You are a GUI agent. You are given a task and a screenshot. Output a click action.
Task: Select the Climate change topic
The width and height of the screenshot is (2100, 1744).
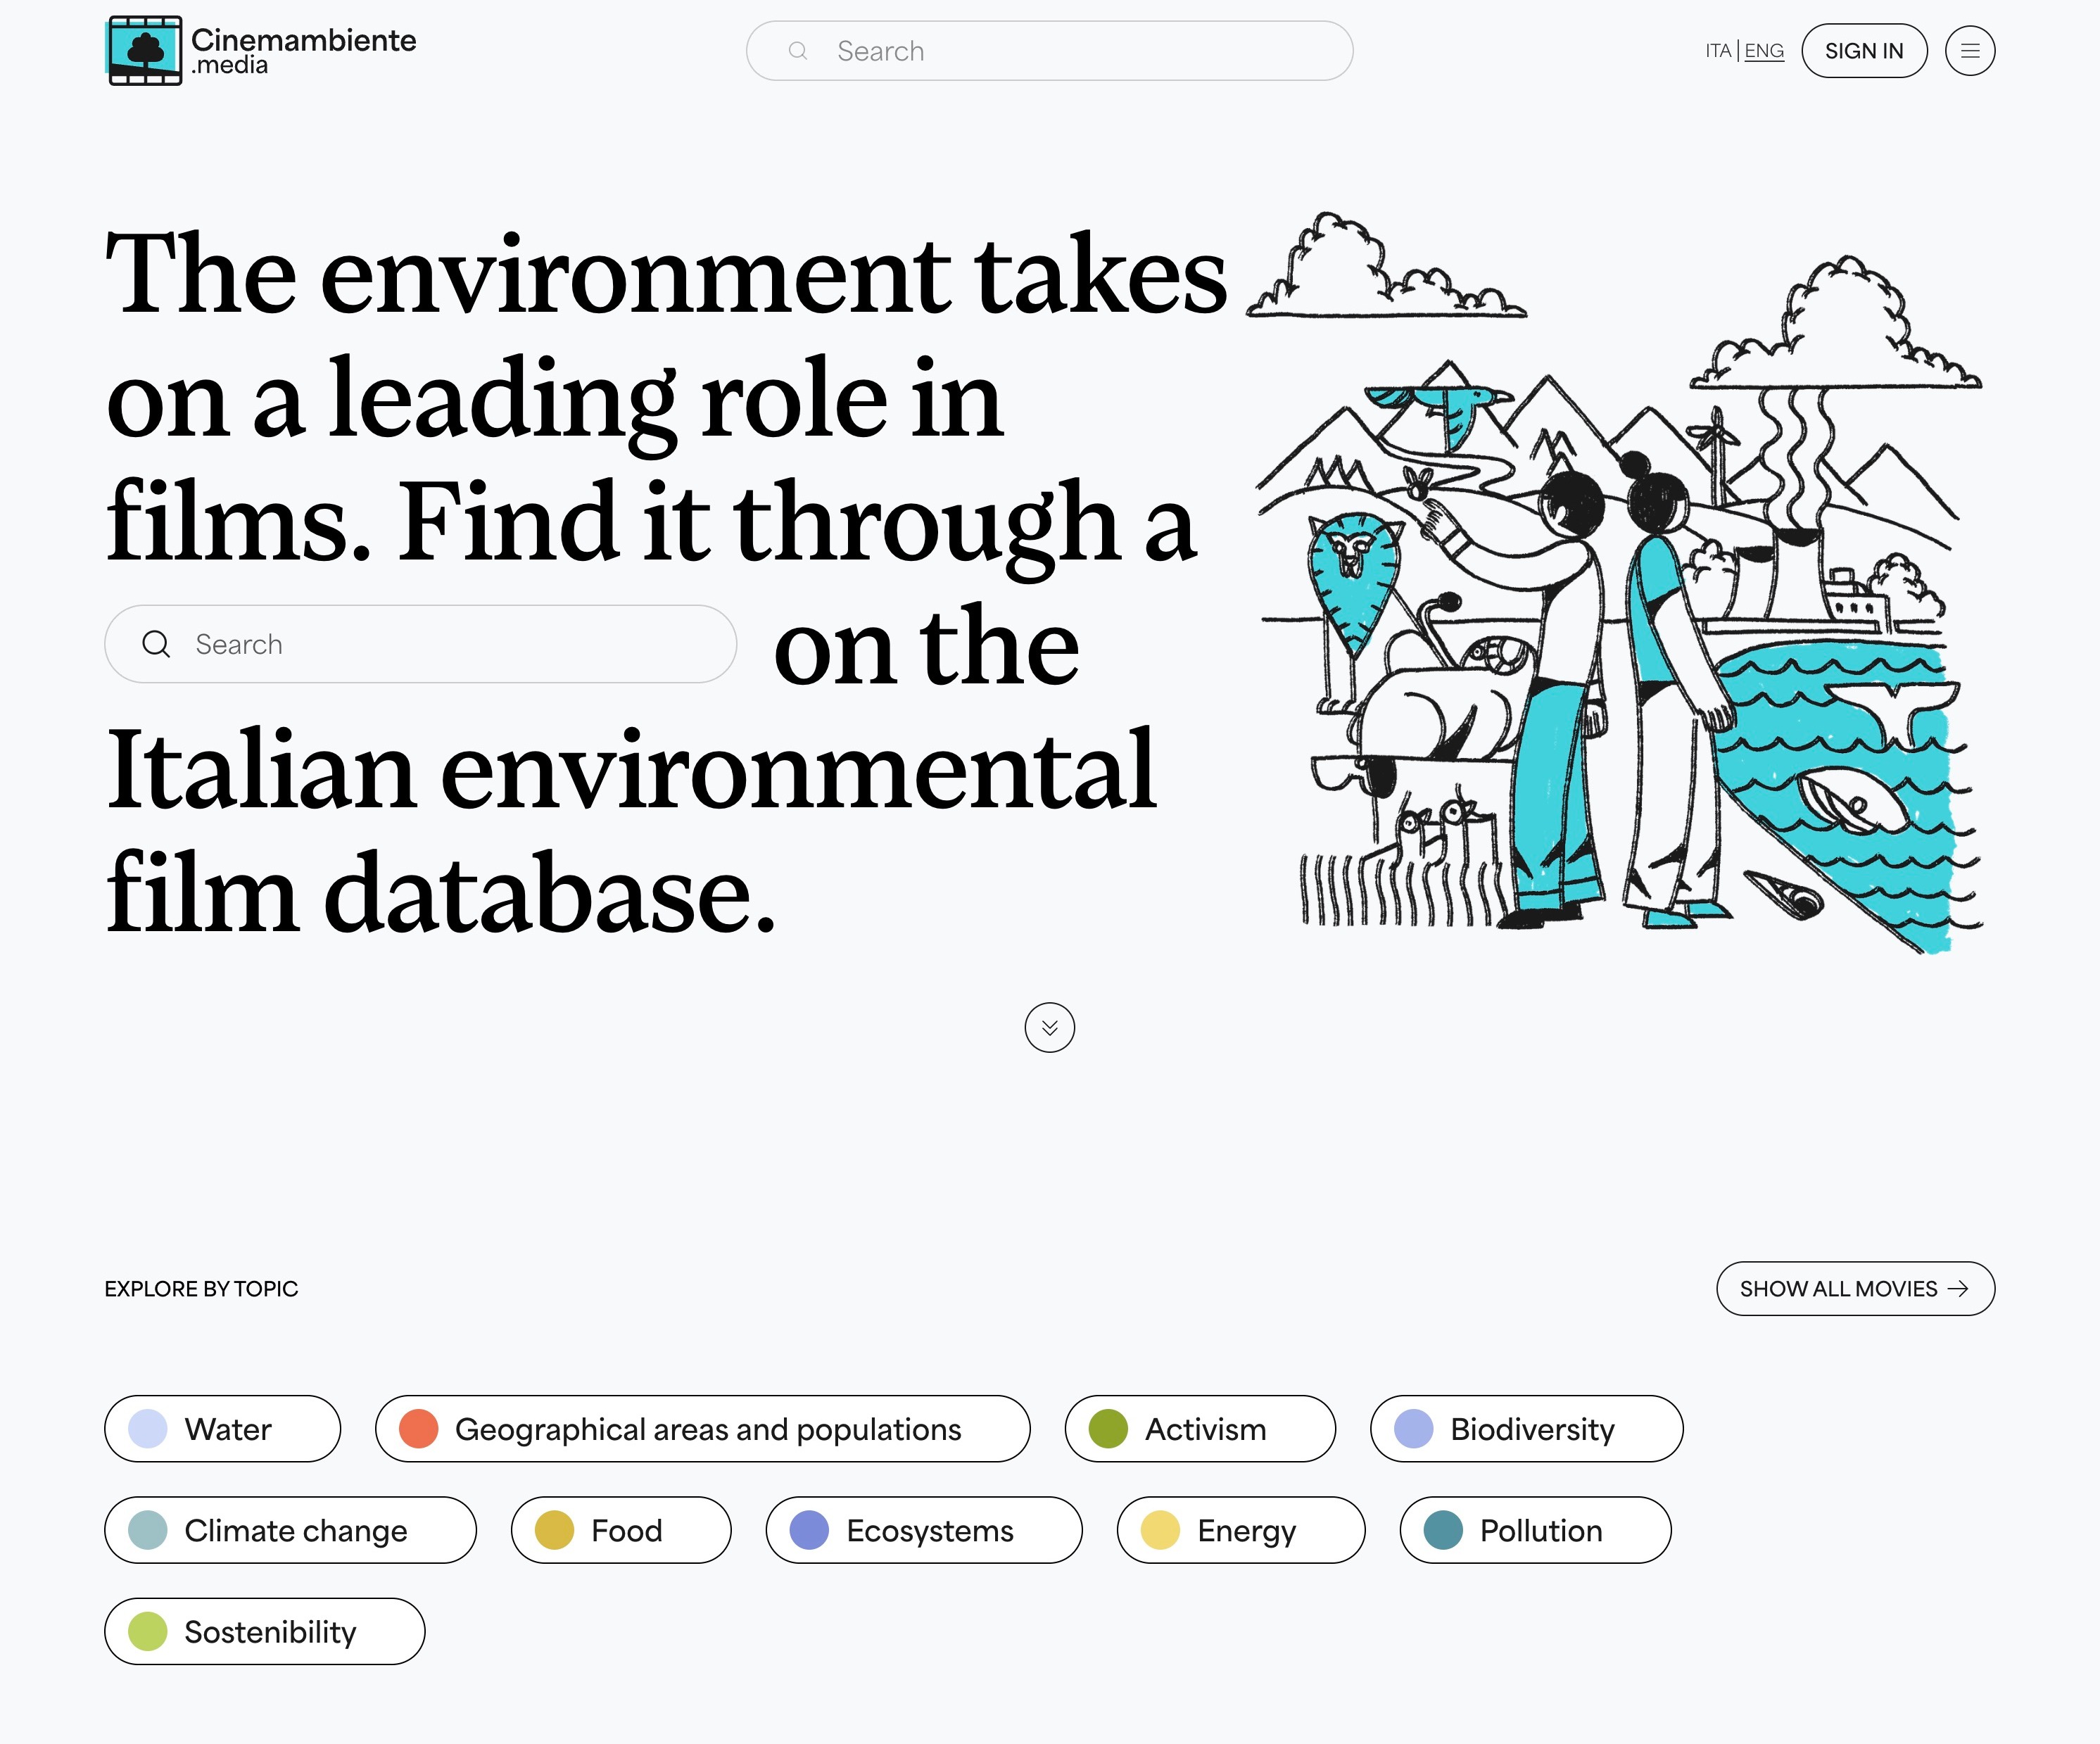[290, 1530]
